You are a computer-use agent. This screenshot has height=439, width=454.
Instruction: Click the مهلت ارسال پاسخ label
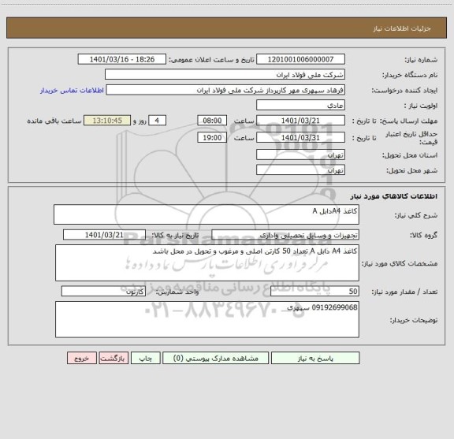[x=408, y=121]
